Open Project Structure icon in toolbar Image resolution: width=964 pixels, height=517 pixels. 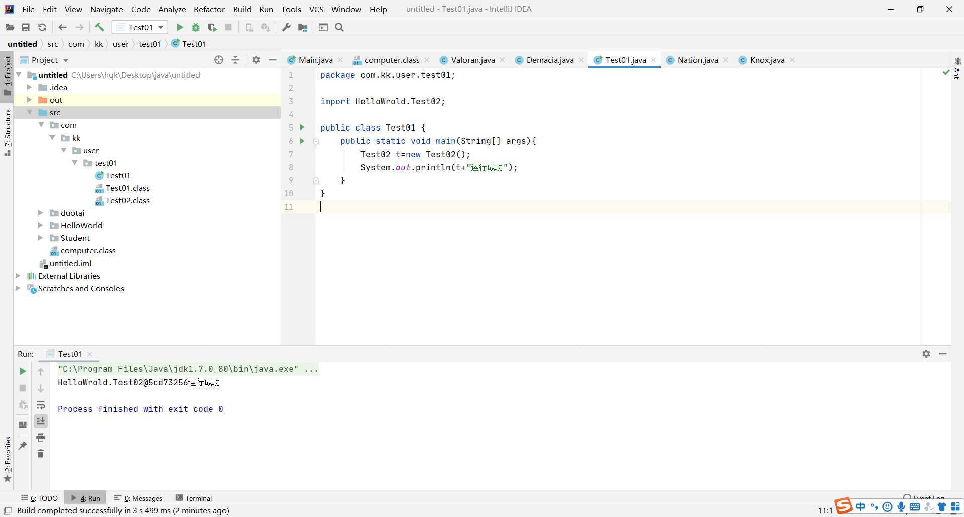click(303, 27)
